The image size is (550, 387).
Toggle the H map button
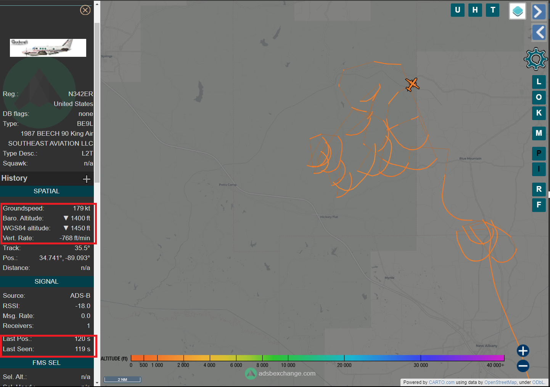coord(475,10)
